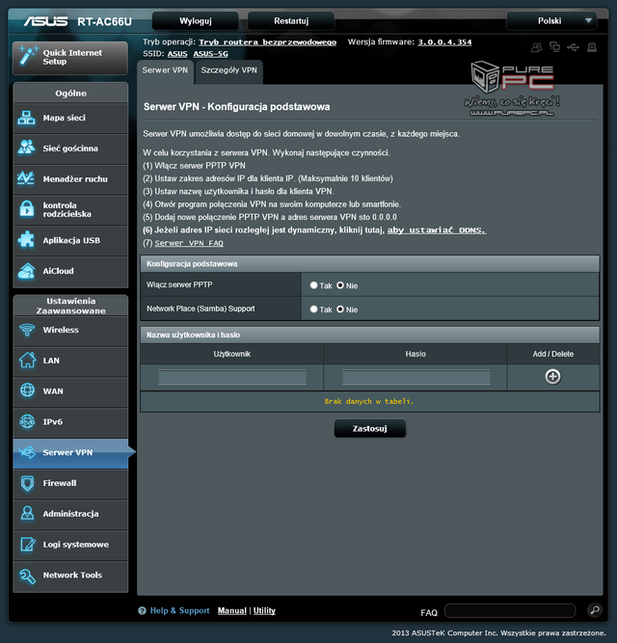Click the FAQ search magnifier icon

coord(595,610)
